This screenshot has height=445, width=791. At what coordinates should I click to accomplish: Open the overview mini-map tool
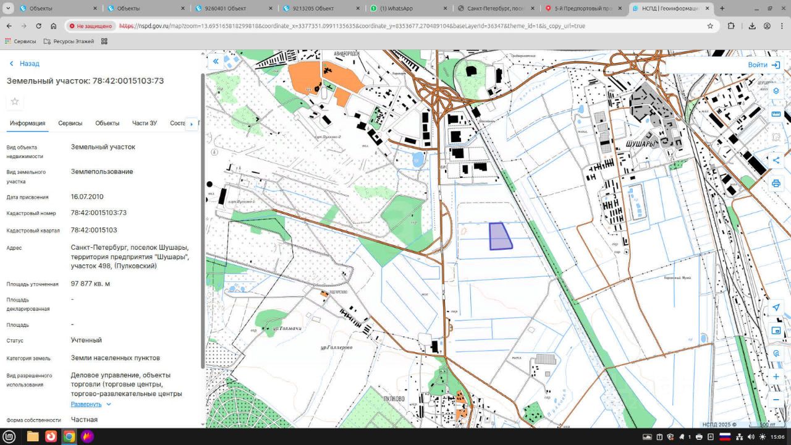776,331
